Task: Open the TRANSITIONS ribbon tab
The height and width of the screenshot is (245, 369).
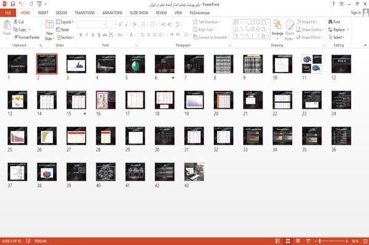Action: coord(85,13)
